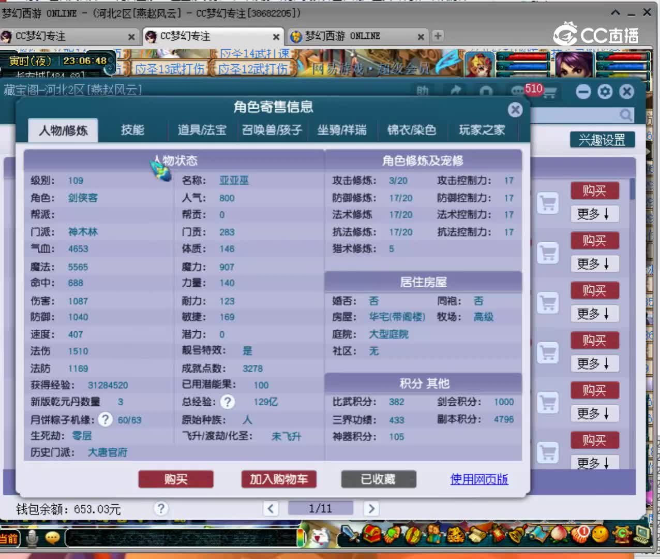
Task: Switch to the 道具/法宝 tab
Action: pos(202,130)
